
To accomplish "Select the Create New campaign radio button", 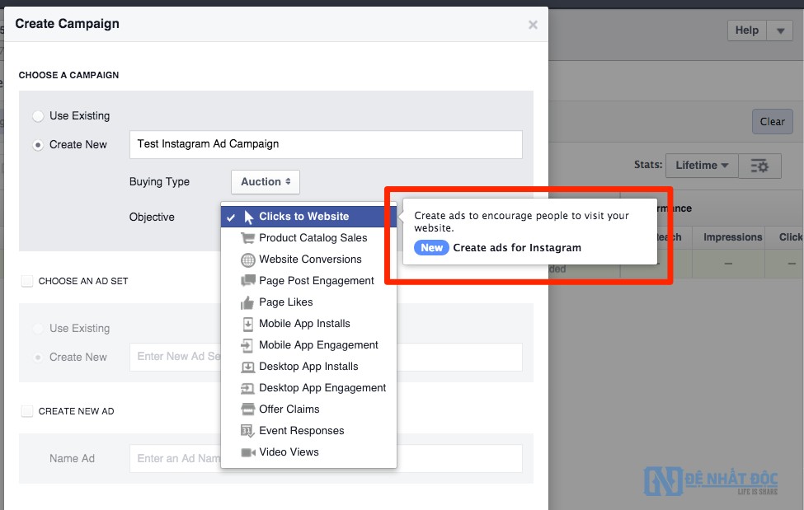I will 38,145.
